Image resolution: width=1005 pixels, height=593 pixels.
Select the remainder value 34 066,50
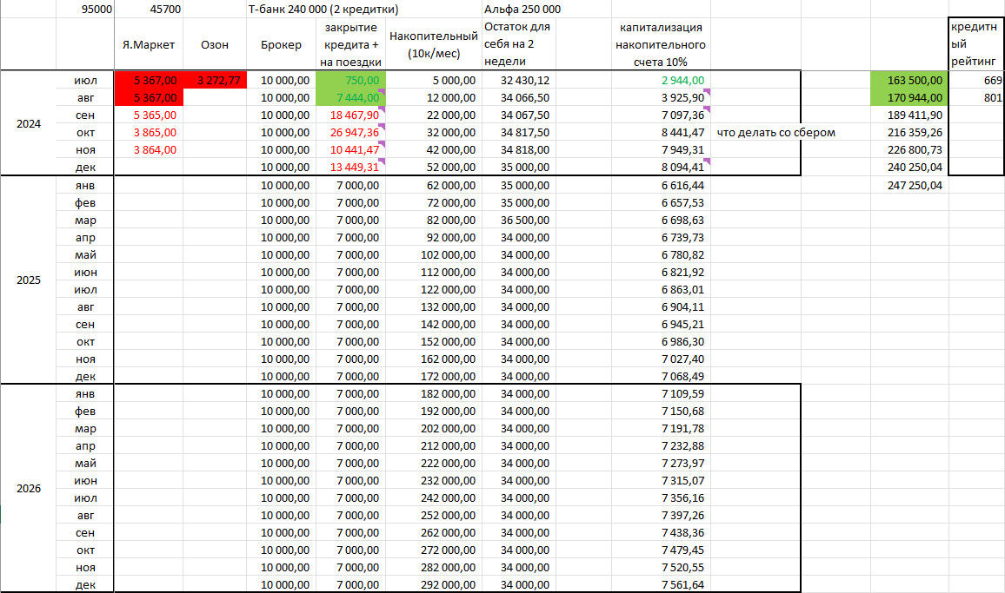click(x=519, y=97)
